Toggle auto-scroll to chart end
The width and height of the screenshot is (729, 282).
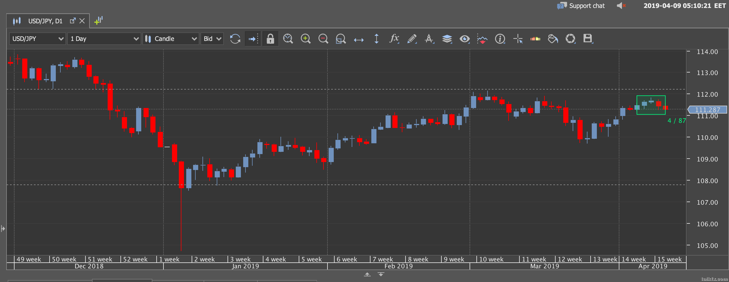coord(253,39)
